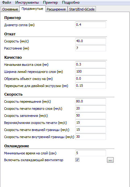Click the Начальная высота слоя field
Image resolution: width=130 pixels, height=187 pixels.
click(91, 65)
